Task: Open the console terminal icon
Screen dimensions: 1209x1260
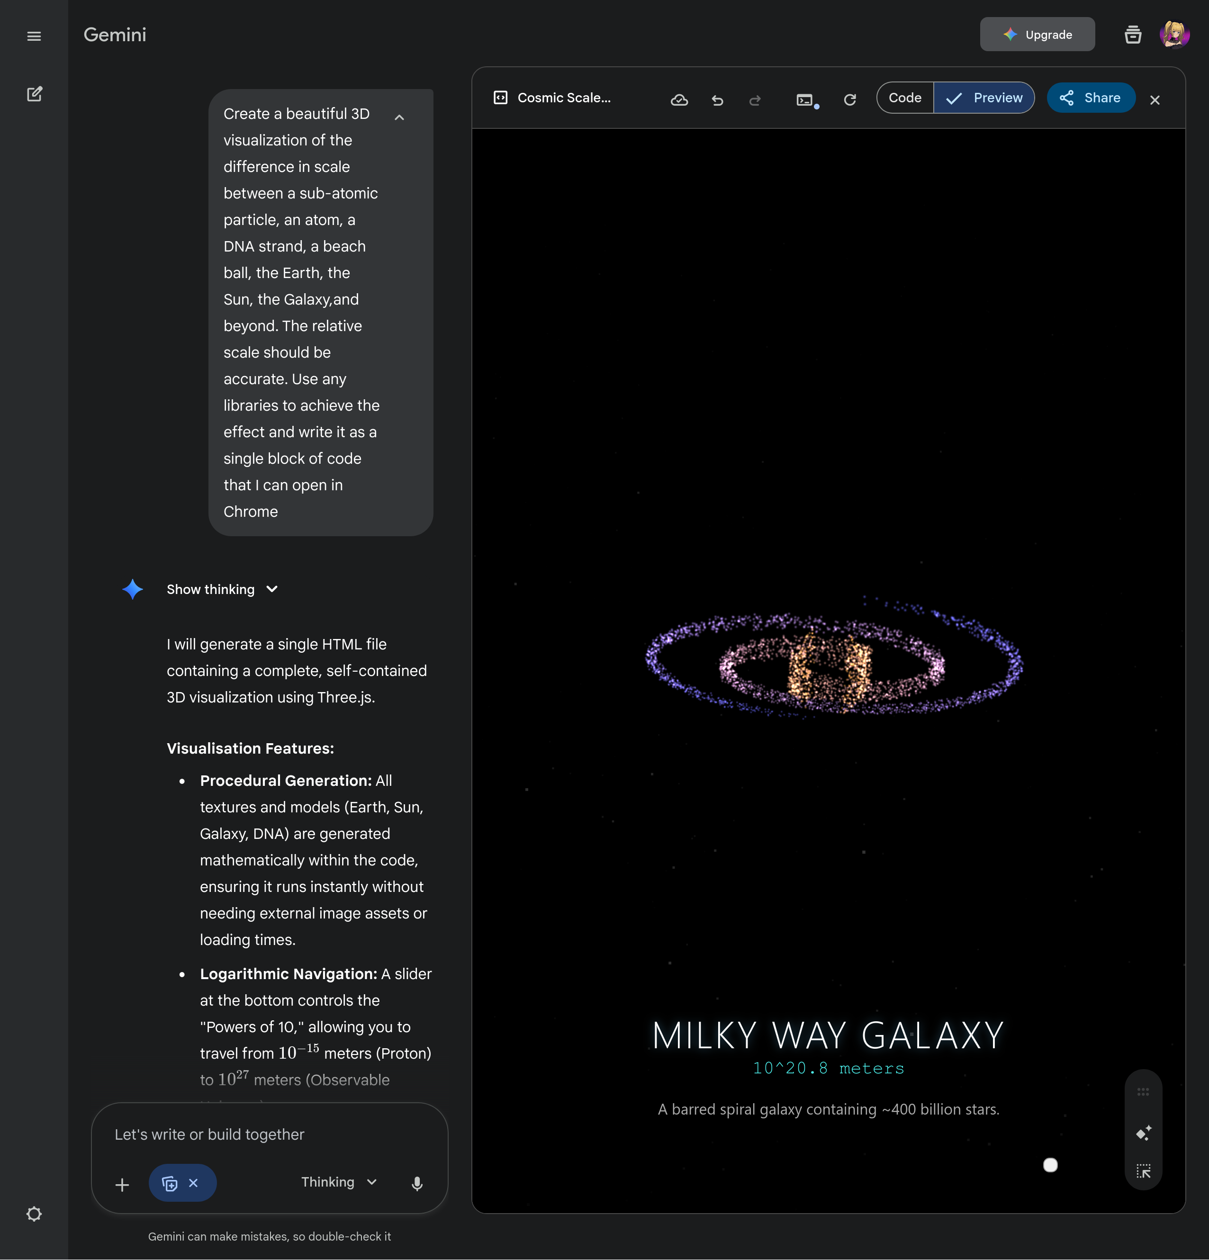Action: pyautogui.click(x=805, y=99)
